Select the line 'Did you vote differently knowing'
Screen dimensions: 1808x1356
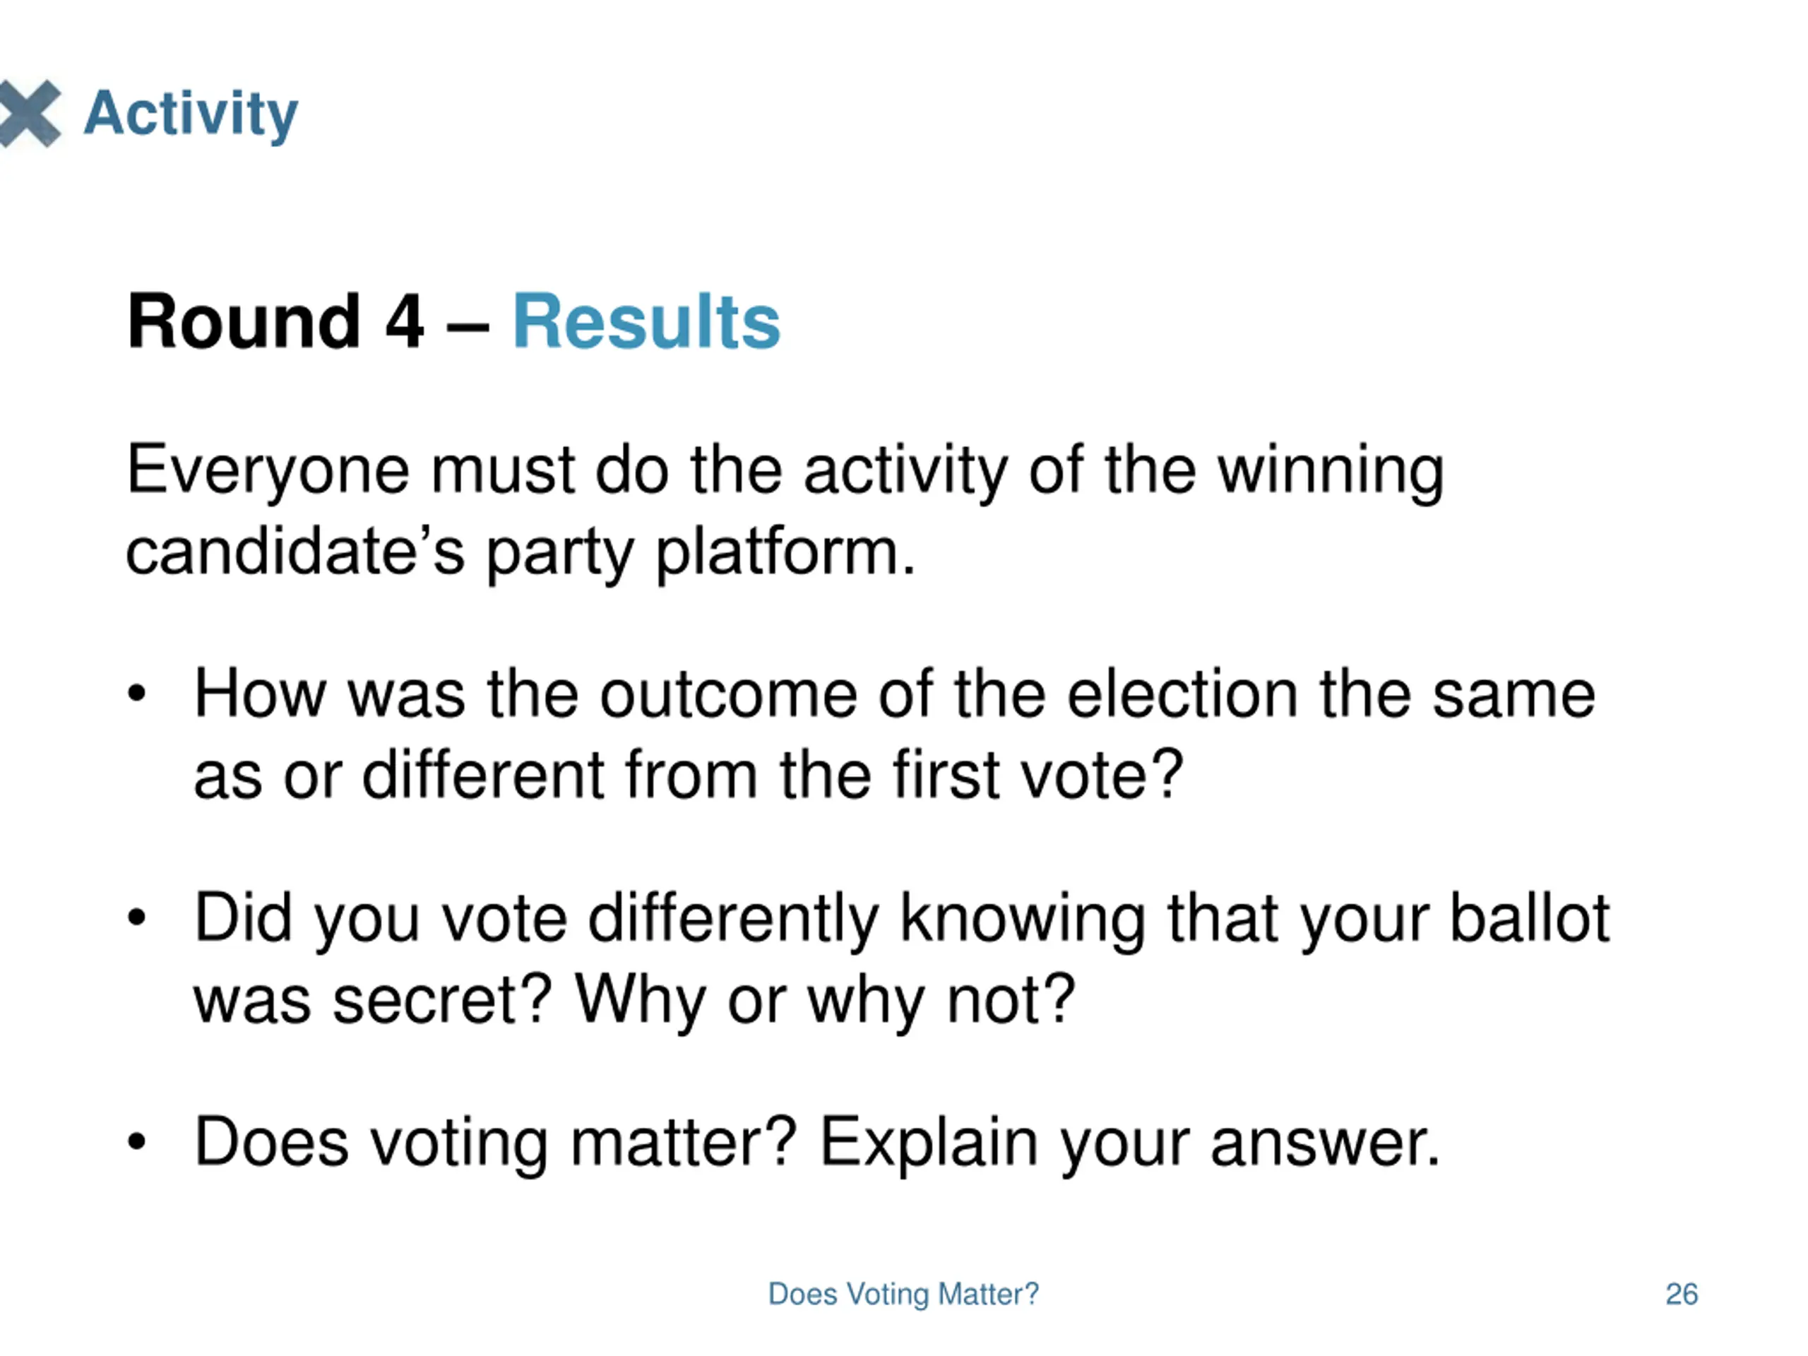(x=670, y=920)
